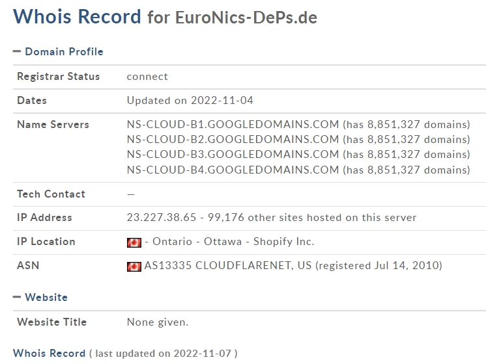
Task: Click 'Updated on 2022-11-04' value
Action: click(190, 101)
